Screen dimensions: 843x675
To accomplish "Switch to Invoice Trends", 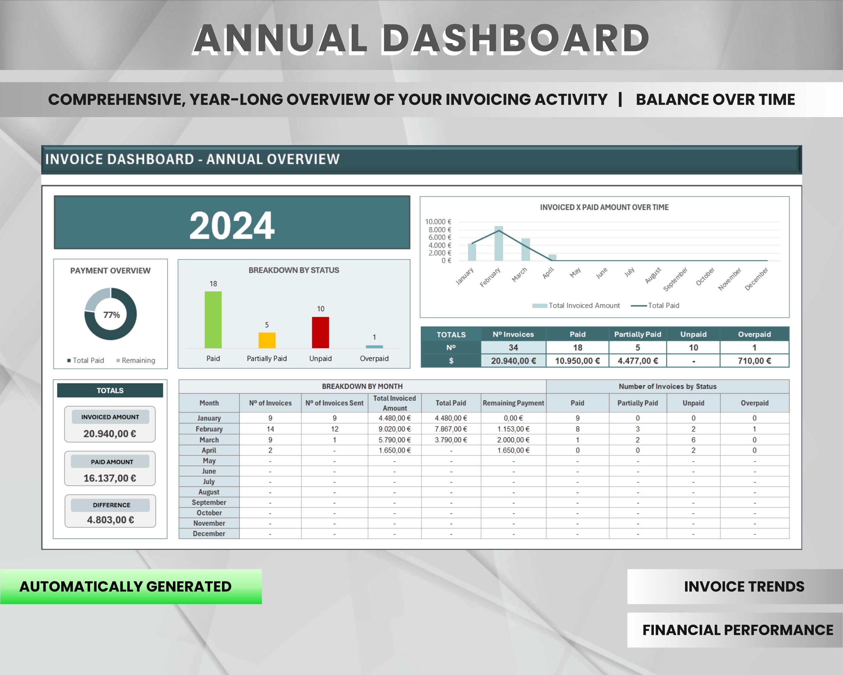I will tap(745, 587).
